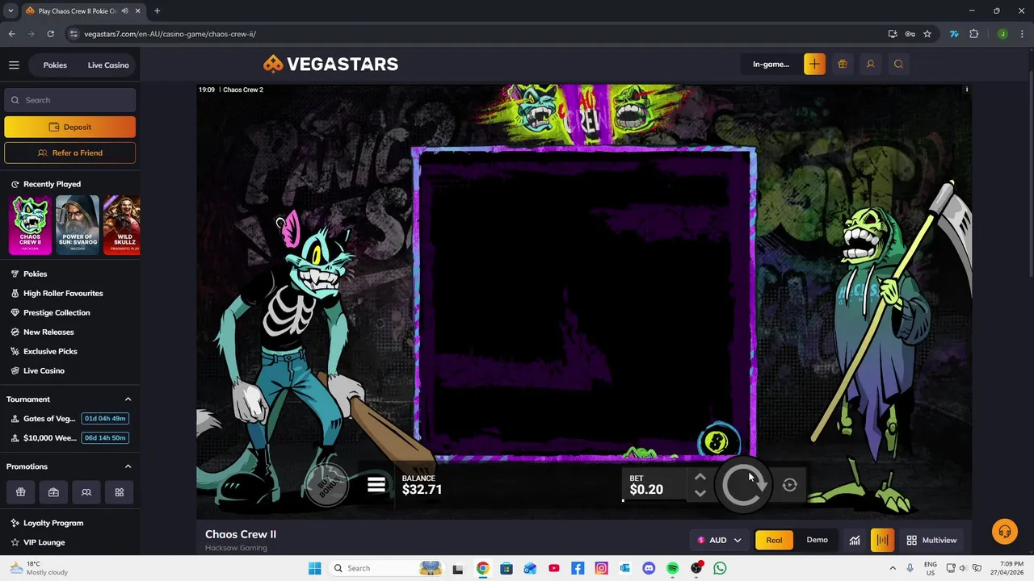Open Discord from taskbar
Viewport: 1034px width, 581px height.
(649, 568)
